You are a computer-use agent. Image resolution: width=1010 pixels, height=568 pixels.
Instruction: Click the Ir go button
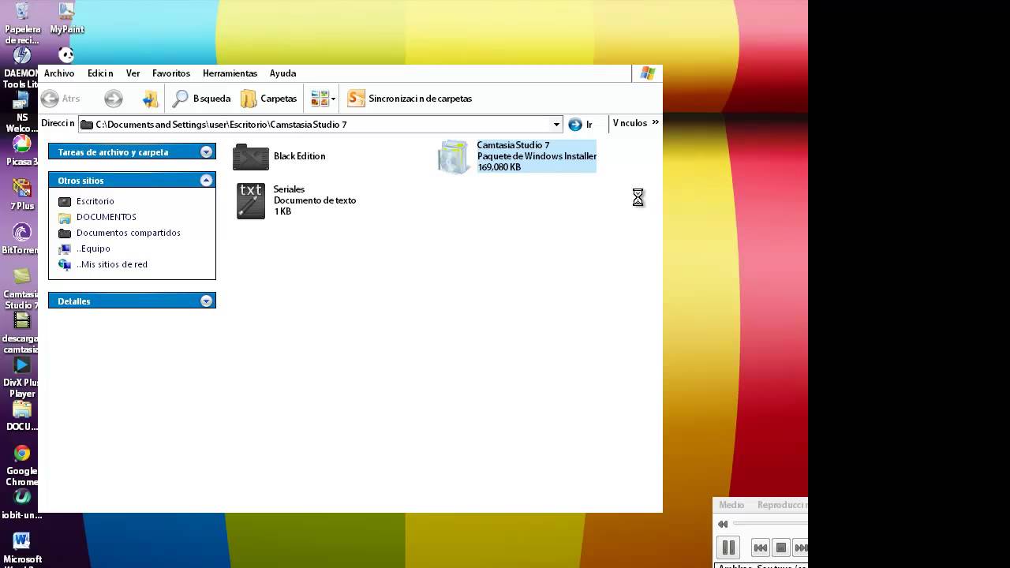(x=581, y=125)
